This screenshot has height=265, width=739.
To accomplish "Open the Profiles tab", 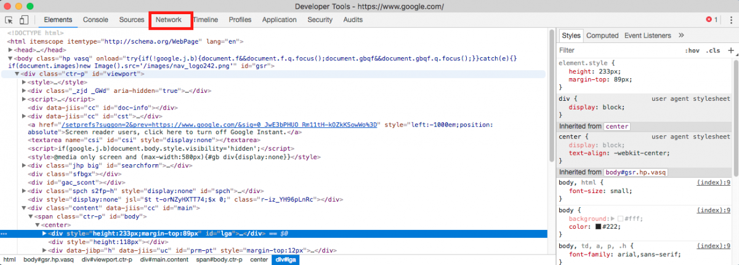I will [240, 20].
